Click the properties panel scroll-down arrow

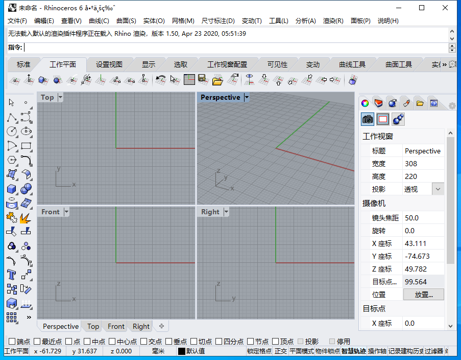(450, 326)
